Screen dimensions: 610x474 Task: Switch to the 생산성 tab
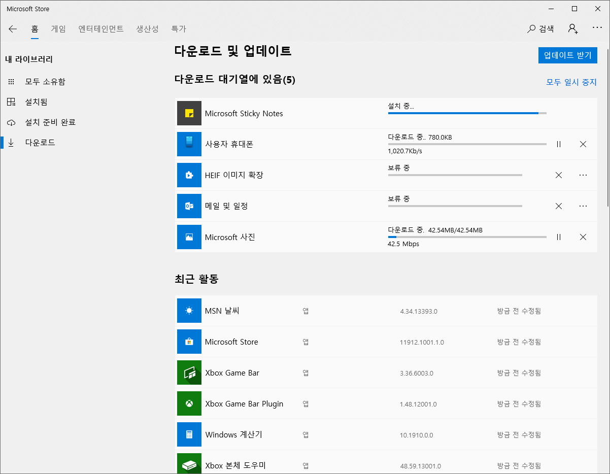coord(147,29)
